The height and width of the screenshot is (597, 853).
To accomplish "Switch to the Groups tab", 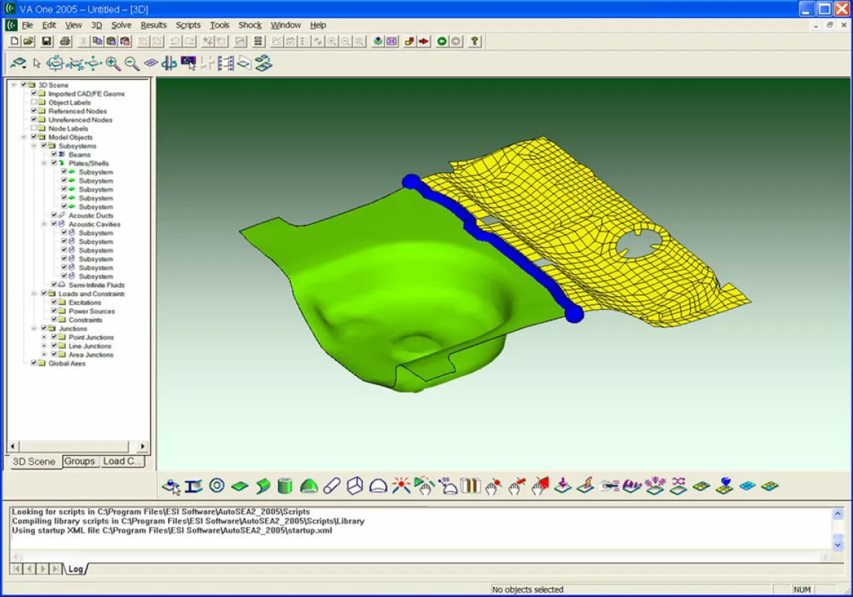I will pos(79,461).
